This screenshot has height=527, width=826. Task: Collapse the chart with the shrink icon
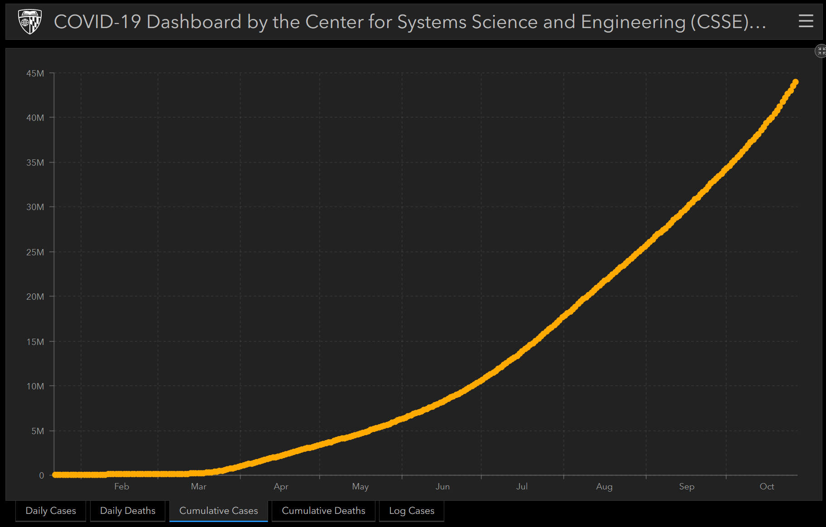(x=821, y=51)
